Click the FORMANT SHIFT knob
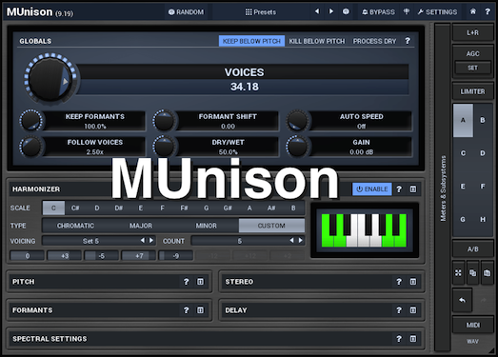The image size is (498, 357). tap(164, 120)
